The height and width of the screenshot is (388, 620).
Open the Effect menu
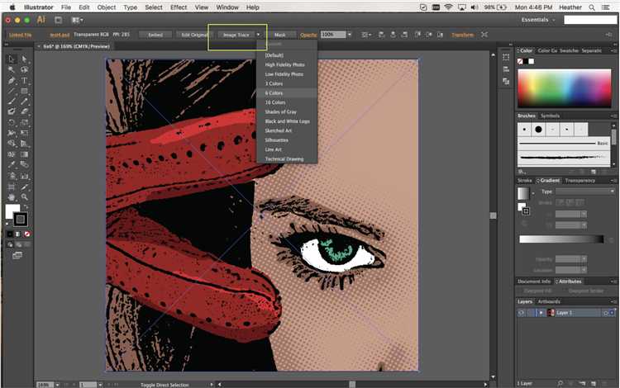click(179, 7)
